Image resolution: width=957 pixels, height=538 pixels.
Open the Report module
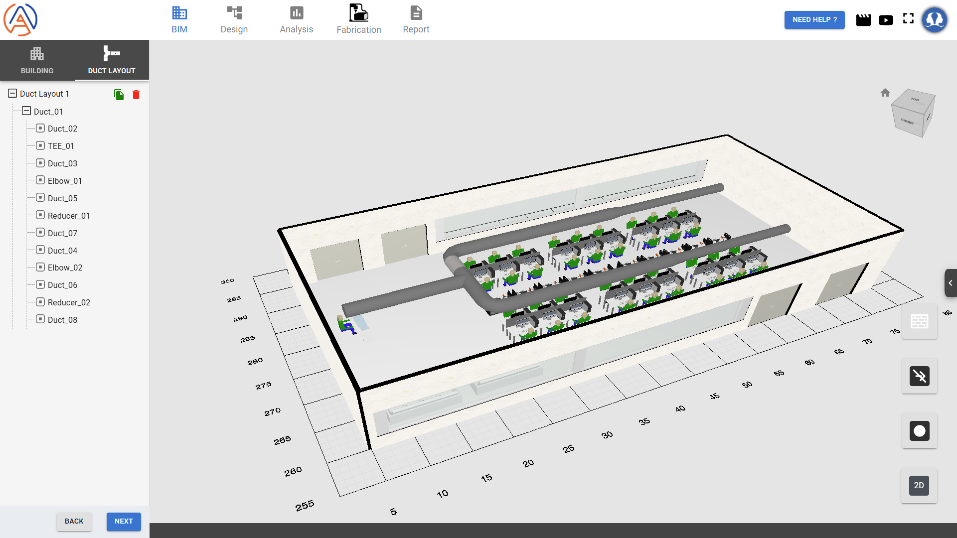(x=416, y=19)
